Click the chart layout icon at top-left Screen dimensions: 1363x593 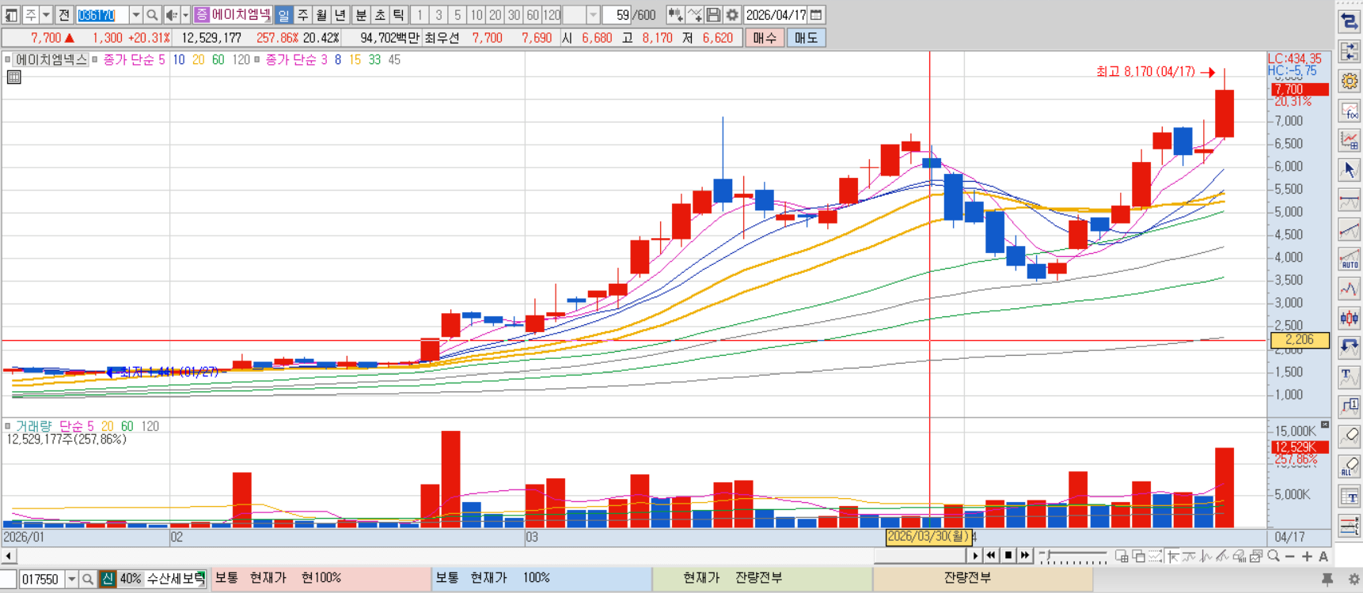click(11, 15)
